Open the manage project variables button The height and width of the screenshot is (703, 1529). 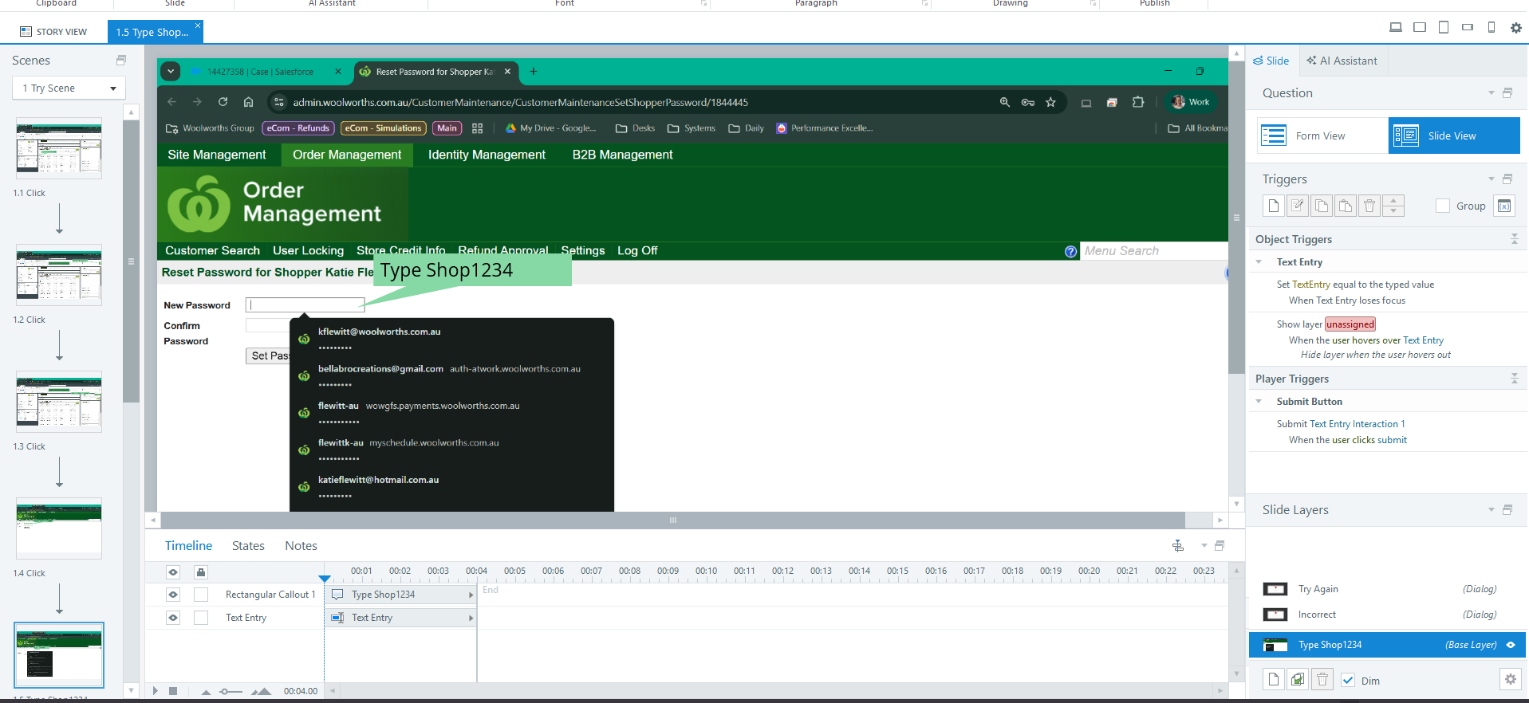1504,206
